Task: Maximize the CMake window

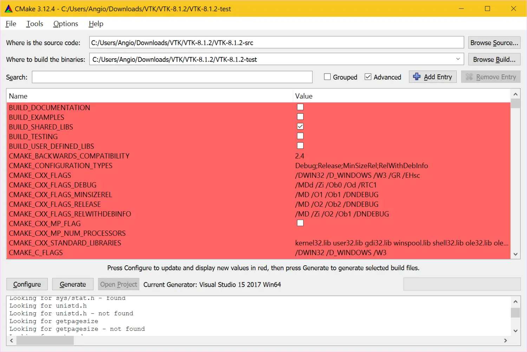Action: 487,8
